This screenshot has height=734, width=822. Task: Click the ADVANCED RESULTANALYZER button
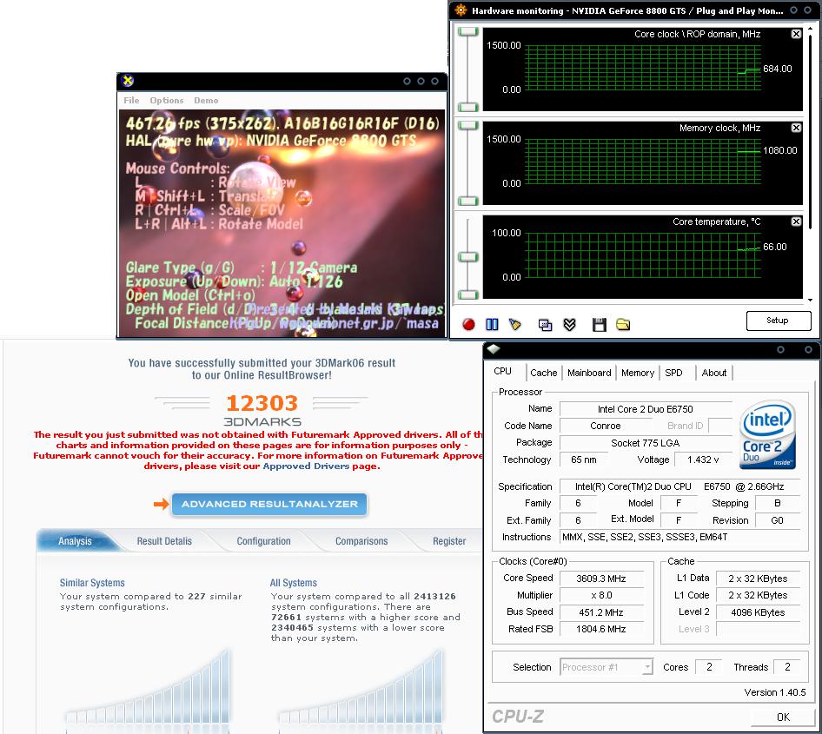pos(269,504)
